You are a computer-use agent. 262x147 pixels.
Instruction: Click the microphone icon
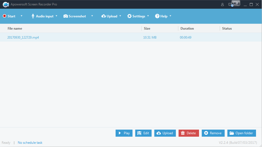33,16
